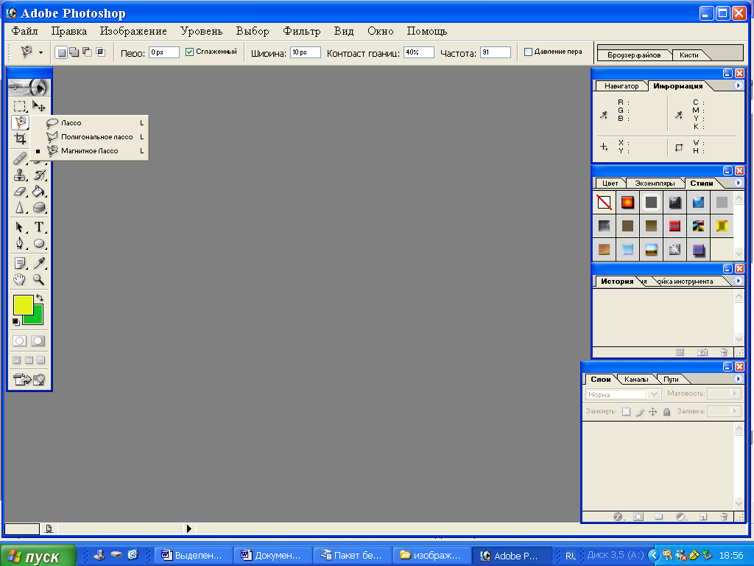
Task: Select the Clone Stamp tool
Action: (x=20, y=175)
